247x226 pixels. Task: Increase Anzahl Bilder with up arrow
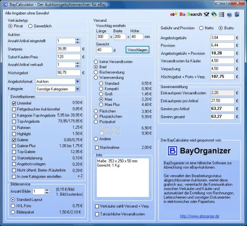(47, 190)
